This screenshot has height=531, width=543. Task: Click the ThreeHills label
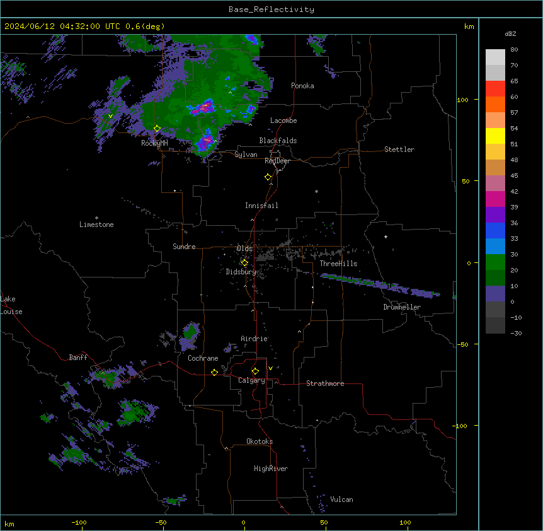[338, 264]
